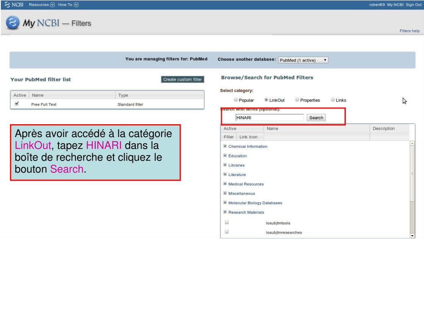Screen dimensions: 424x318
Task: Expand the Libraries category
Action: click(225, 165)
